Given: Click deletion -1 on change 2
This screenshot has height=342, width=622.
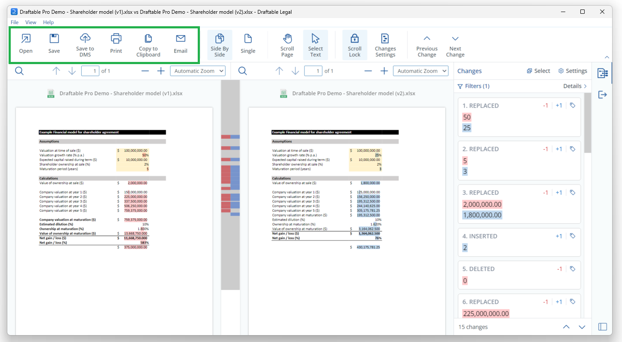Looking at the screenshot, I should pyautogui.click(x=545, y=149).
